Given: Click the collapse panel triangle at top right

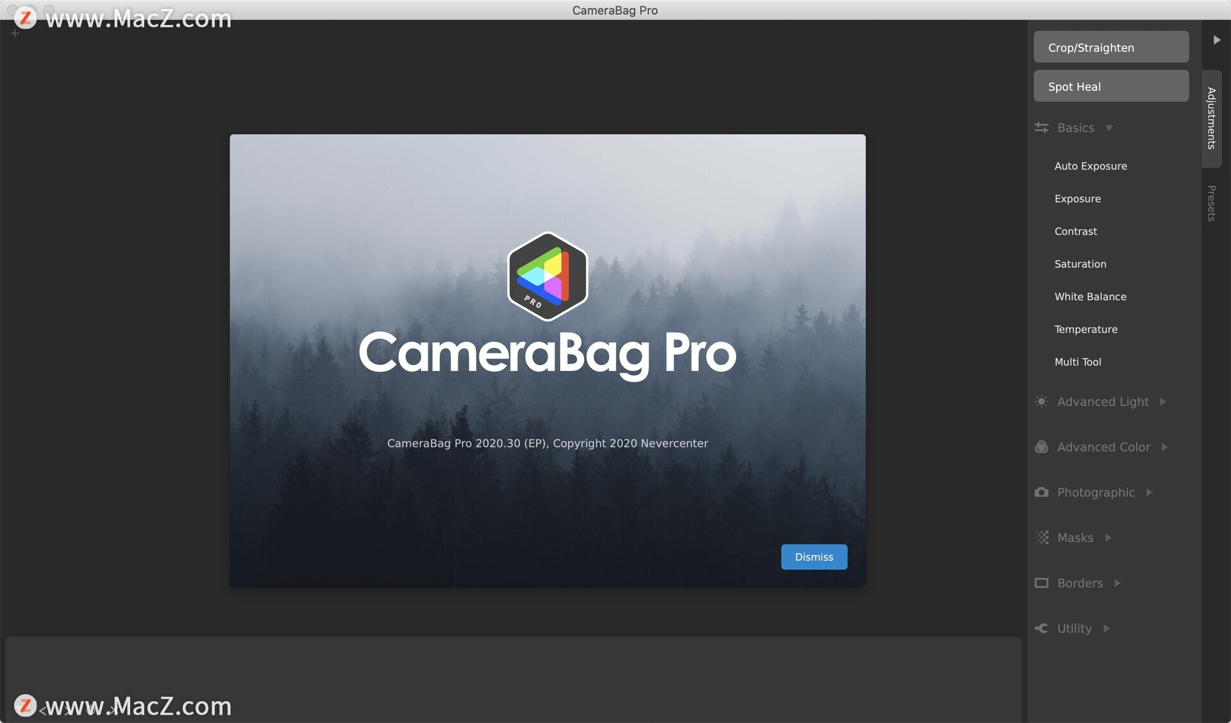Looking at the screenshot, I should [x=1216, y=40].
